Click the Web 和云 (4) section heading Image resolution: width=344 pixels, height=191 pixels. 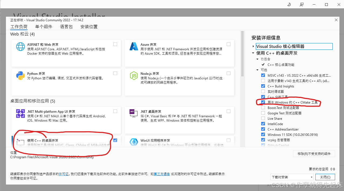pos(23,34)
